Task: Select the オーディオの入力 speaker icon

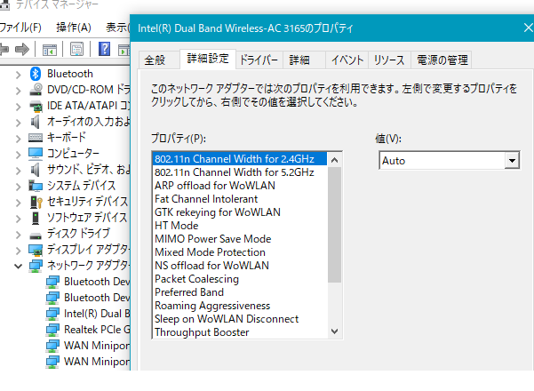Action: pos(36,122)
